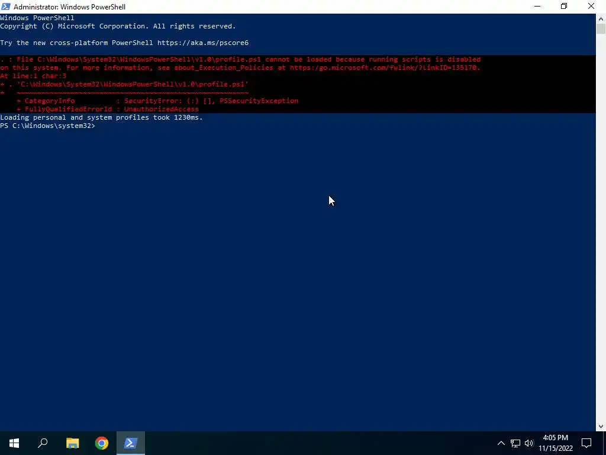Screen dimensions: 606x455
Task: Open network status tray icon
Action: [515, 443]
